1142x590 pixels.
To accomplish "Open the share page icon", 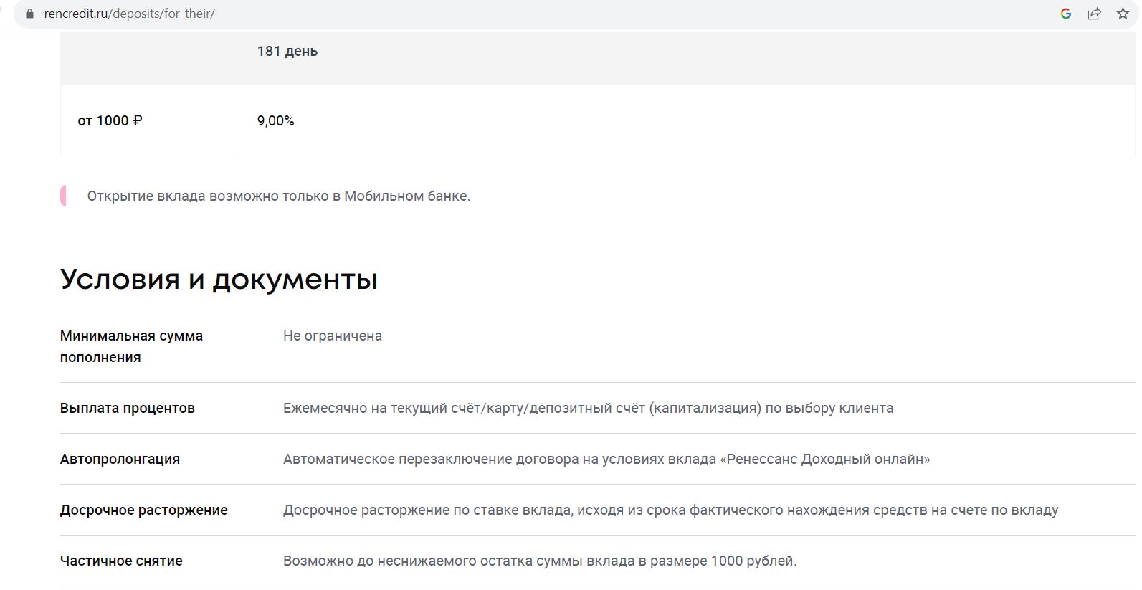I will (1094, 14).
